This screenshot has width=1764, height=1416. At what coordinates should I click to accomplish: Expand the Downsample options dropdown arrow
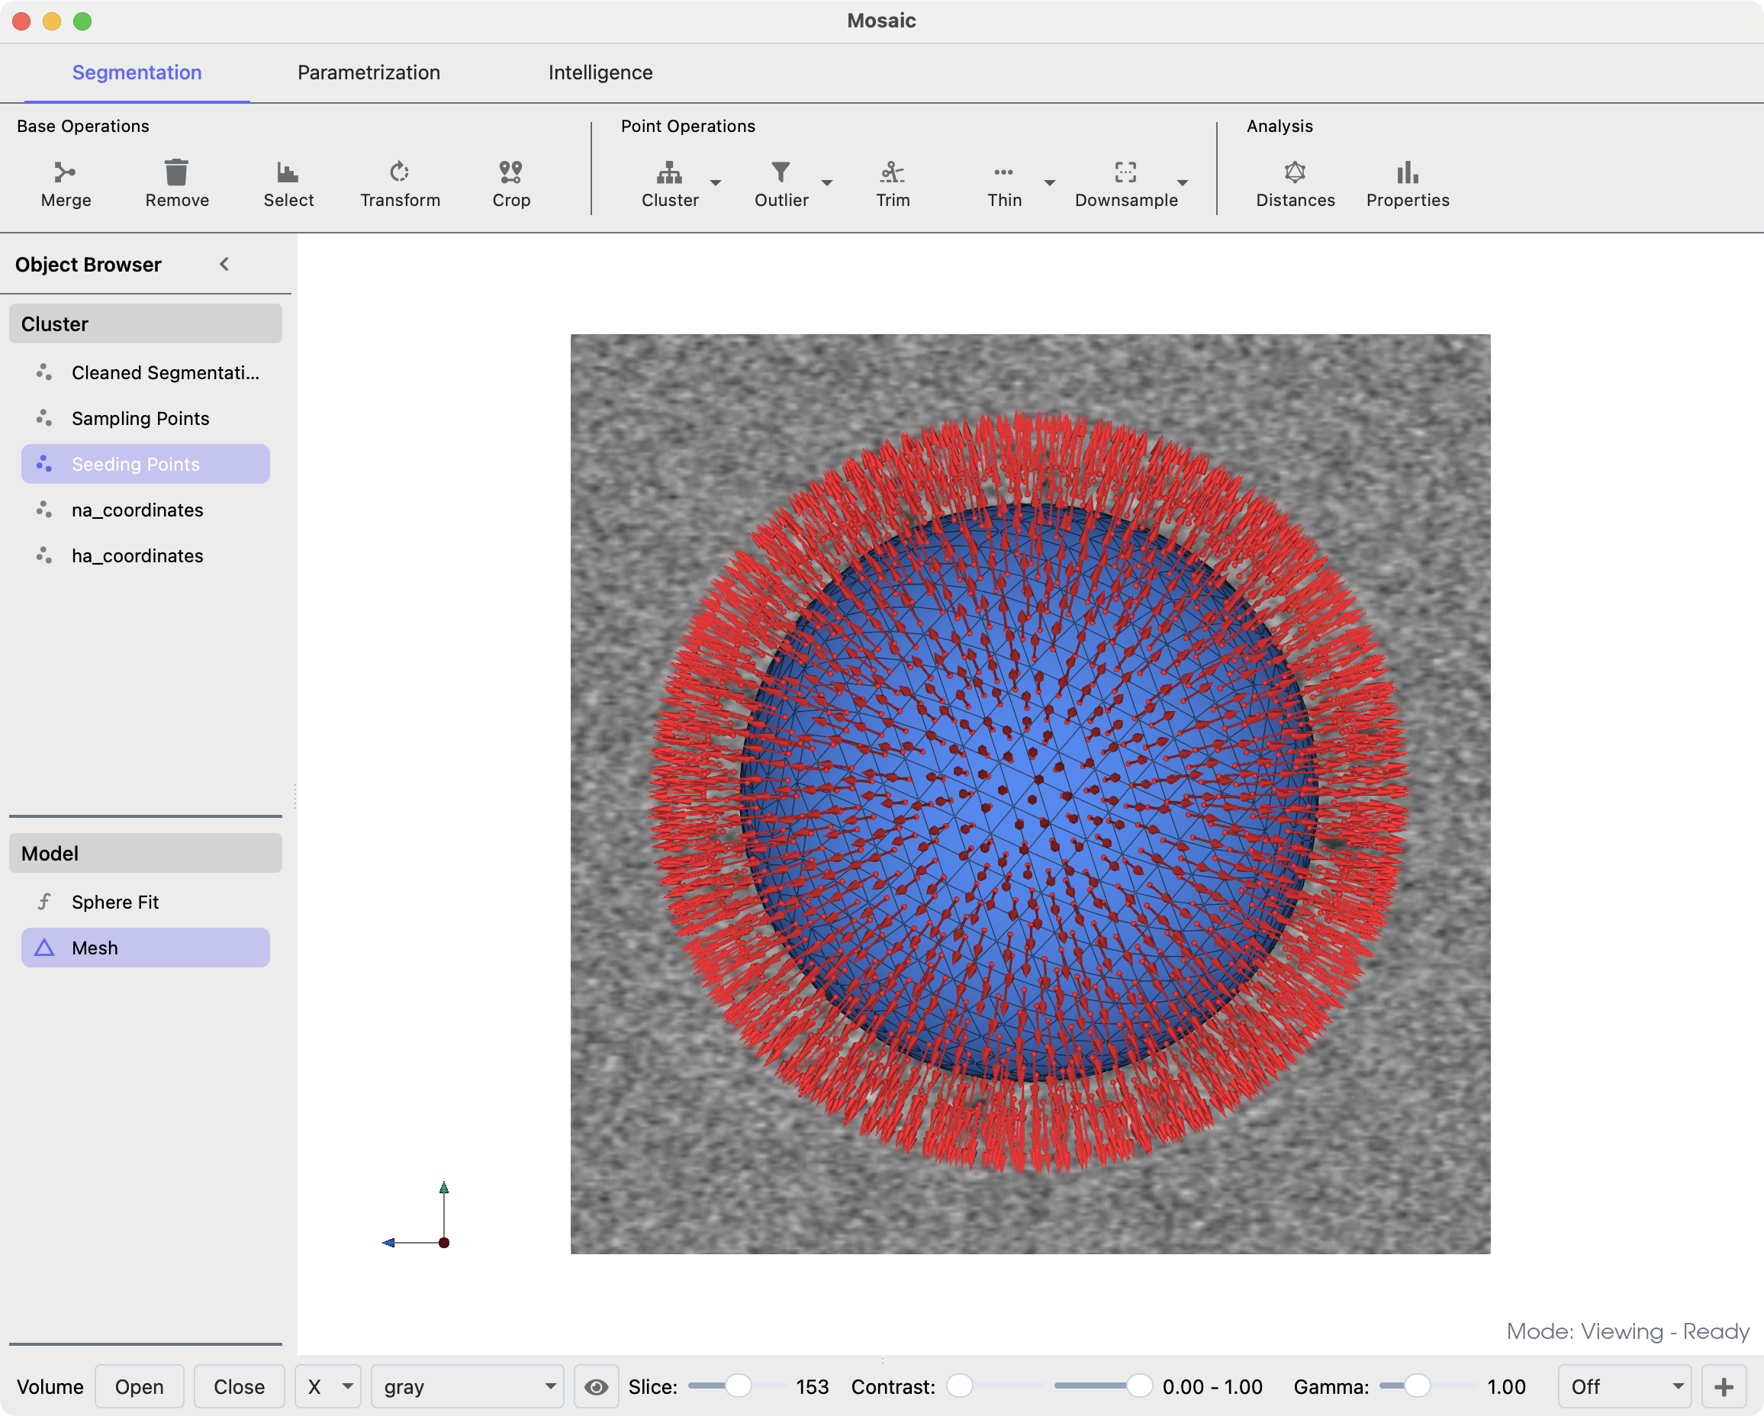coord(1183,182)
